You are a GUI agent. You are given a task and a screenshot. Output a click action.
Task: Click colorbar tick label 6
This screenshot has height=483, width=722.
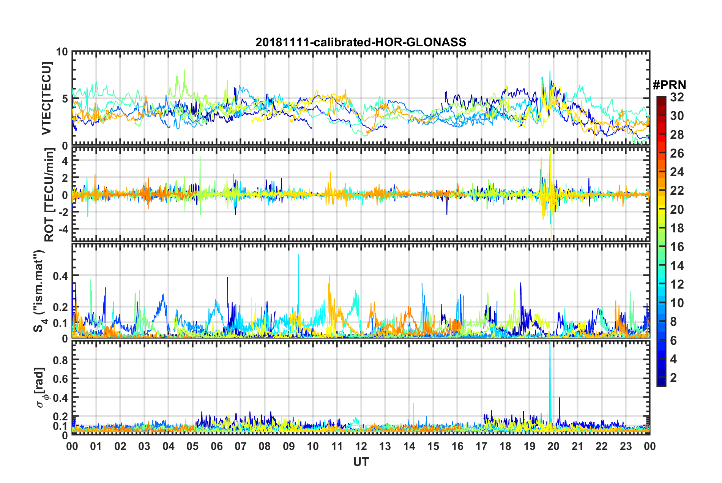coord(673,341)
